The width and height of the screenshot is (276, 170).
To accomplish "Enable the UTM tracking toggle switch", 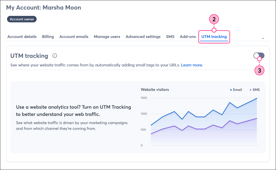I will 259,56.
